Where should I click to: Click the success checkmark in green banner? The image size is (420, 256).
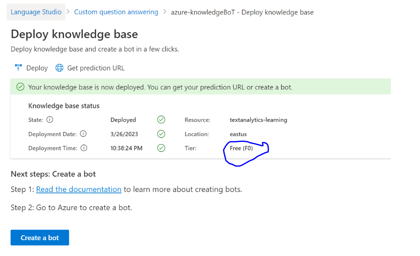pos(20,87)
